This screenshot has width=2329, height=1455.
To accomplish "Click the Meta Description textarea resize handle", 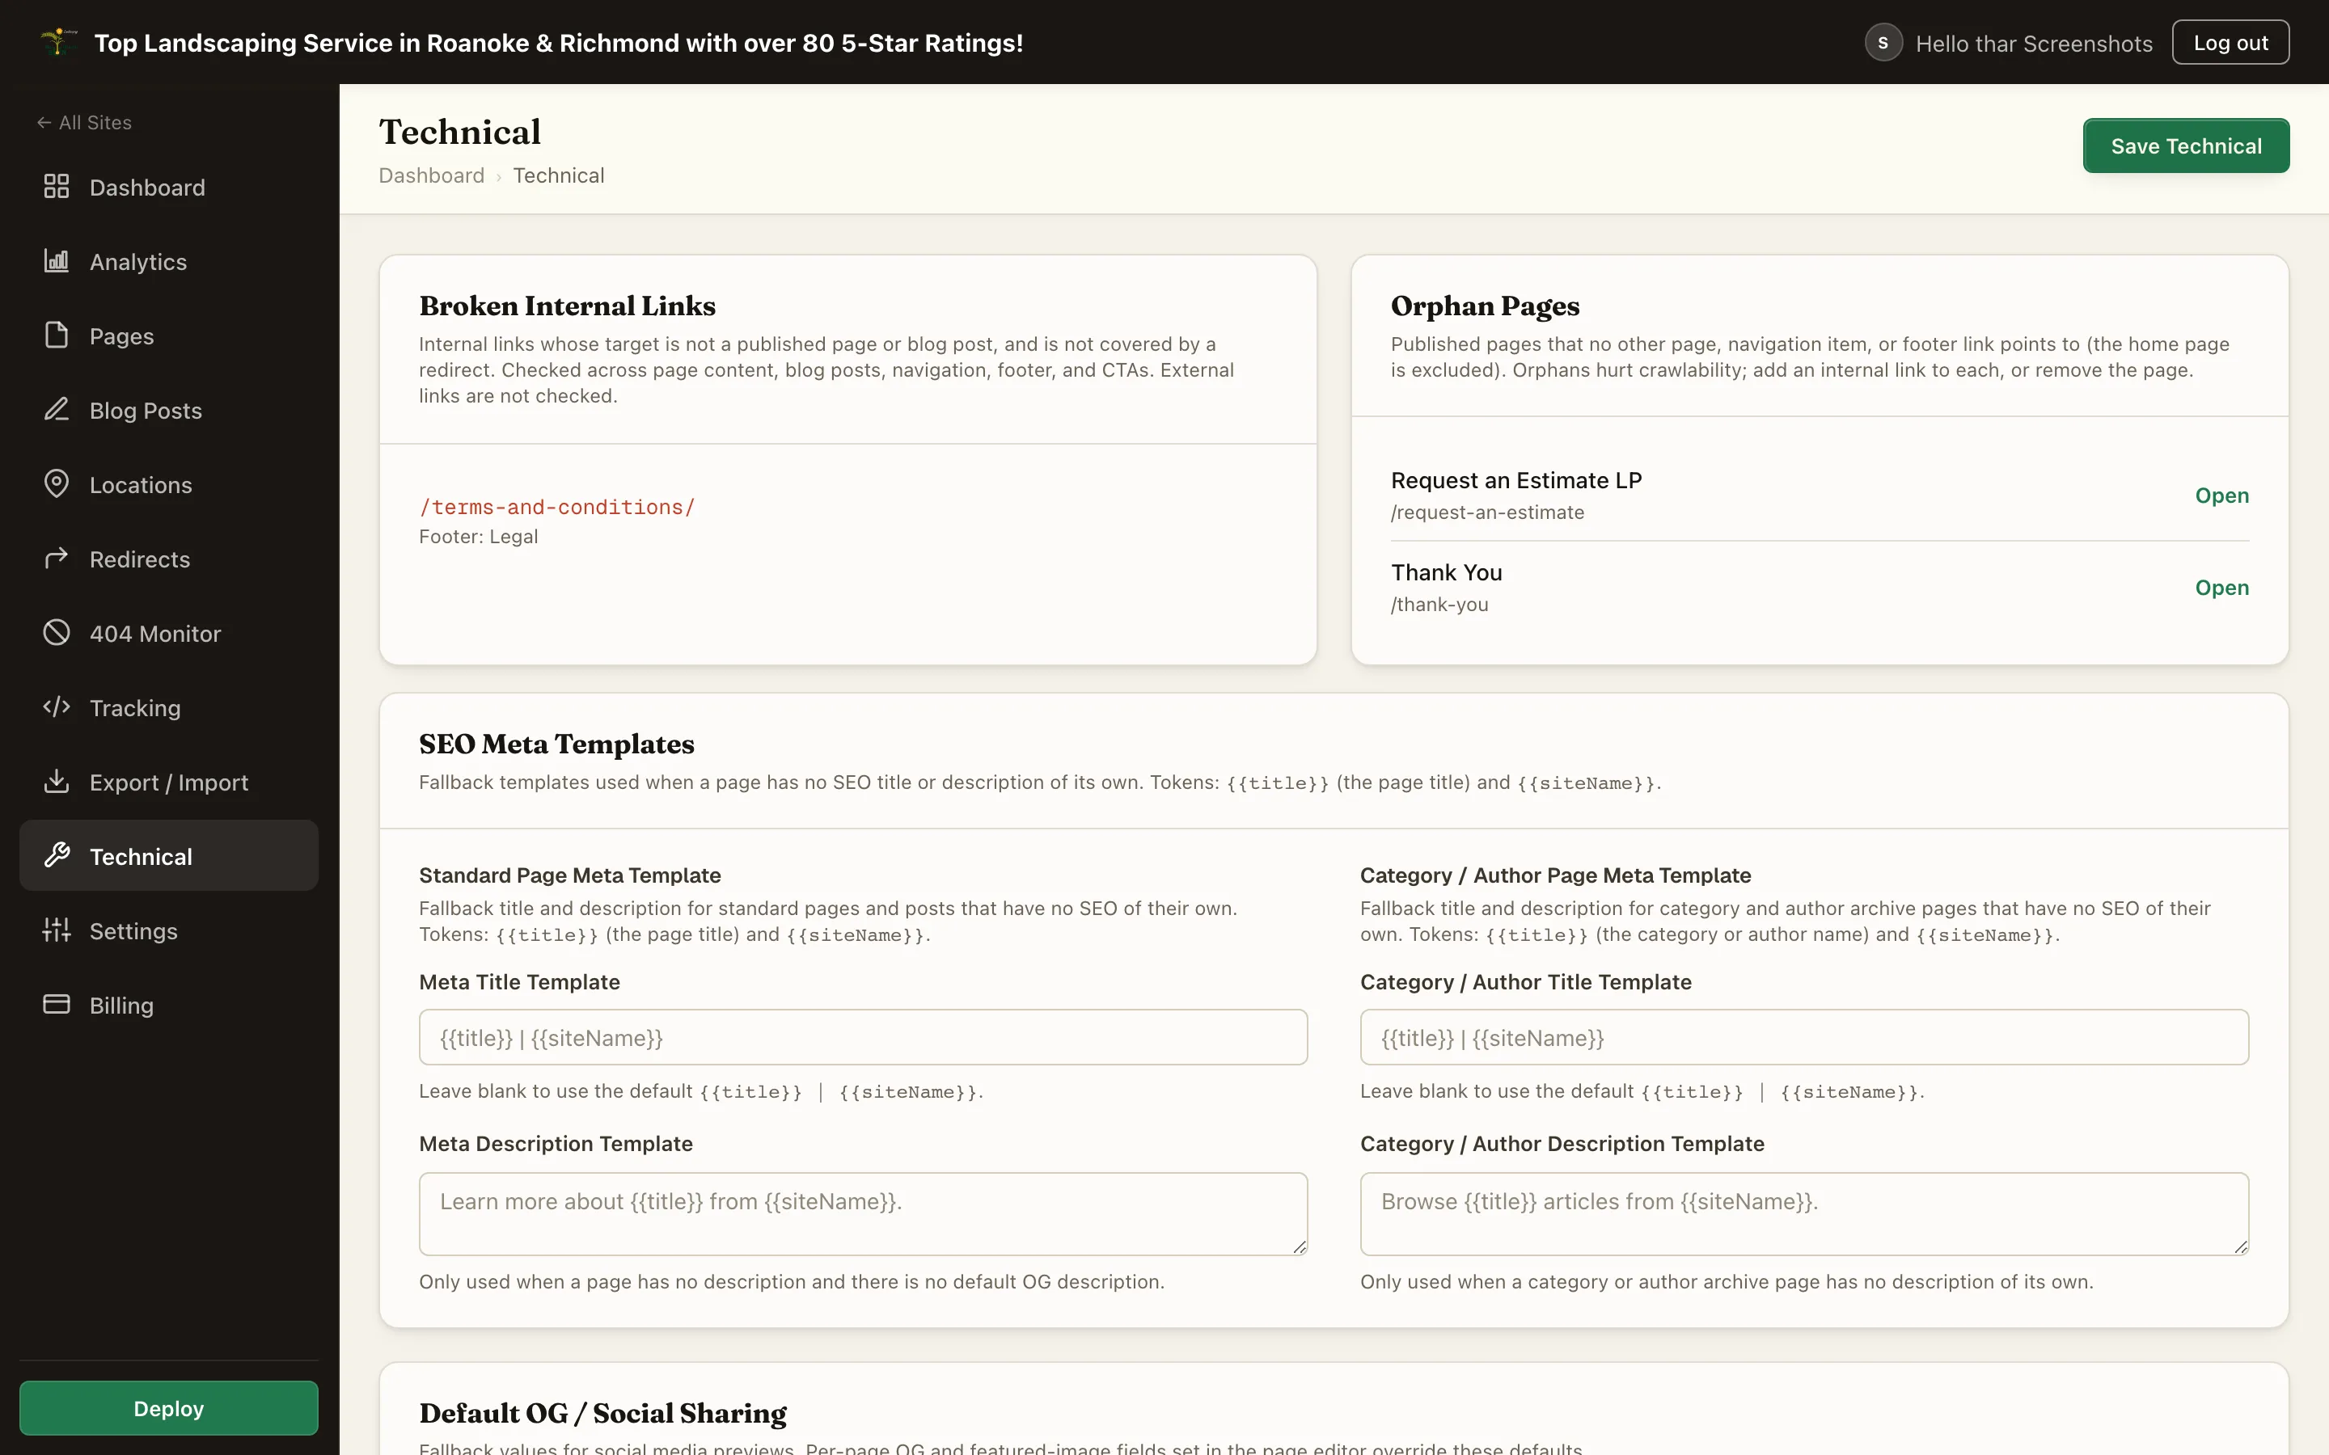I will tap(1300, 1247).
